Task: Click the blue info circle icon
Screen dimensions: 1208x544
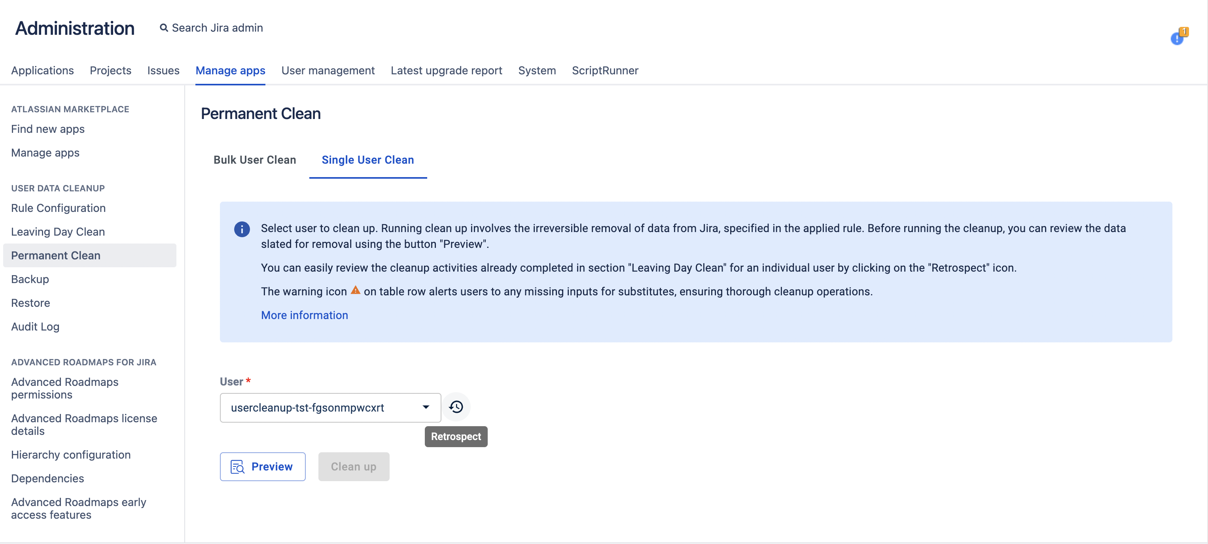Action: tap(242, 229)
